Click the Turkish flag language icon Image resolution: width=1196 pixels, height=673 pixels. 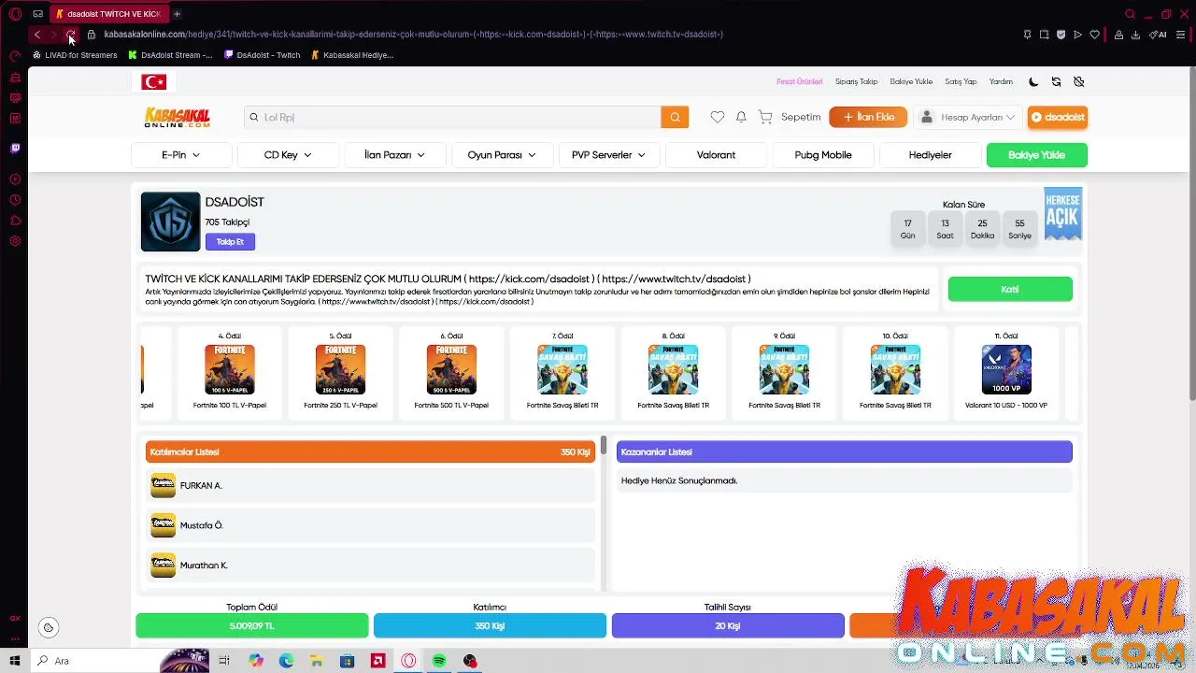click(153, 82)
